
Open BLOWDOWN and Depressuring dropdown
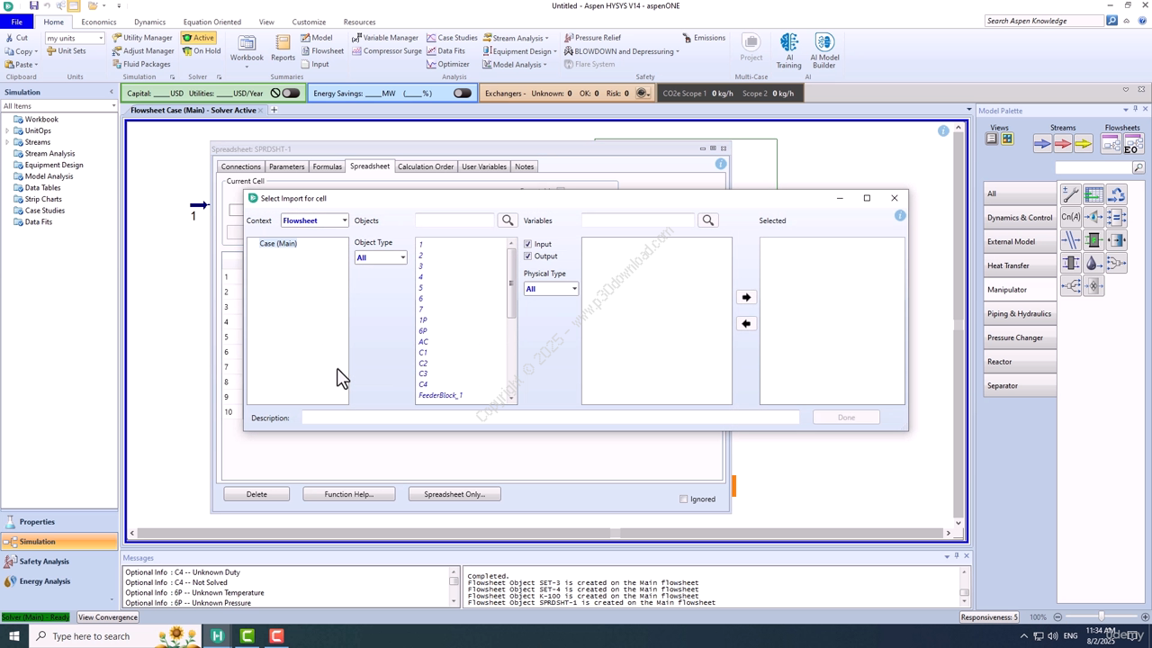pos(621,51)
